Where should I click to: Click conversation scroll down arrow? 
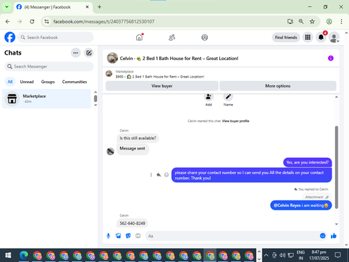pyautogui.click(x=336, y=224)
